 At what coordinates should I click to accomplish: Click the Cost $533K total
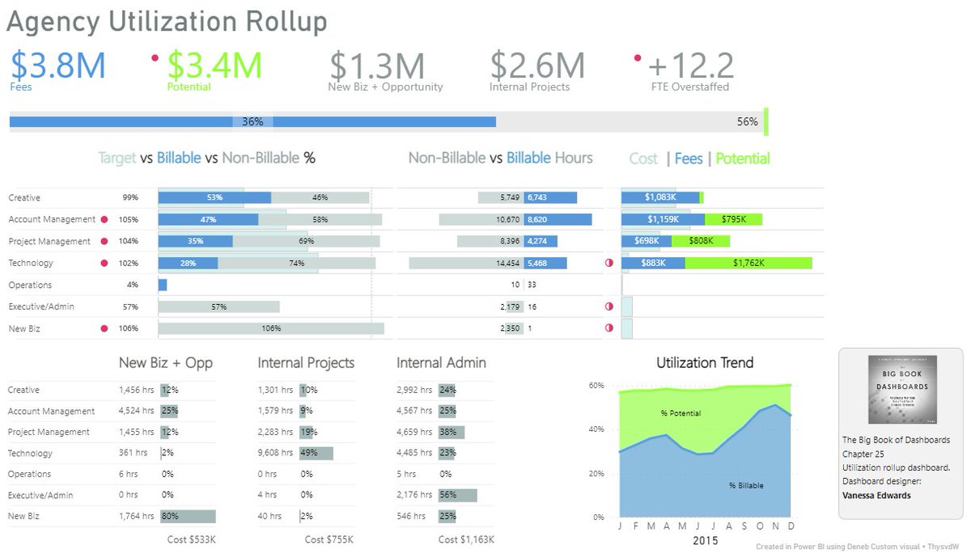pos(190,539)
